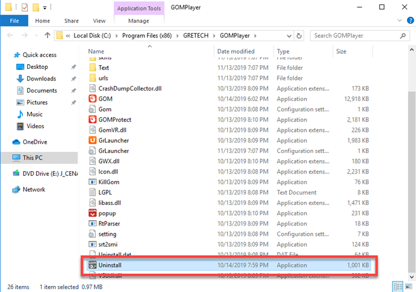The image size is (416, 292).
Task: Click the double chevron at breadcrumb start
Action: (x=68, y=36)
